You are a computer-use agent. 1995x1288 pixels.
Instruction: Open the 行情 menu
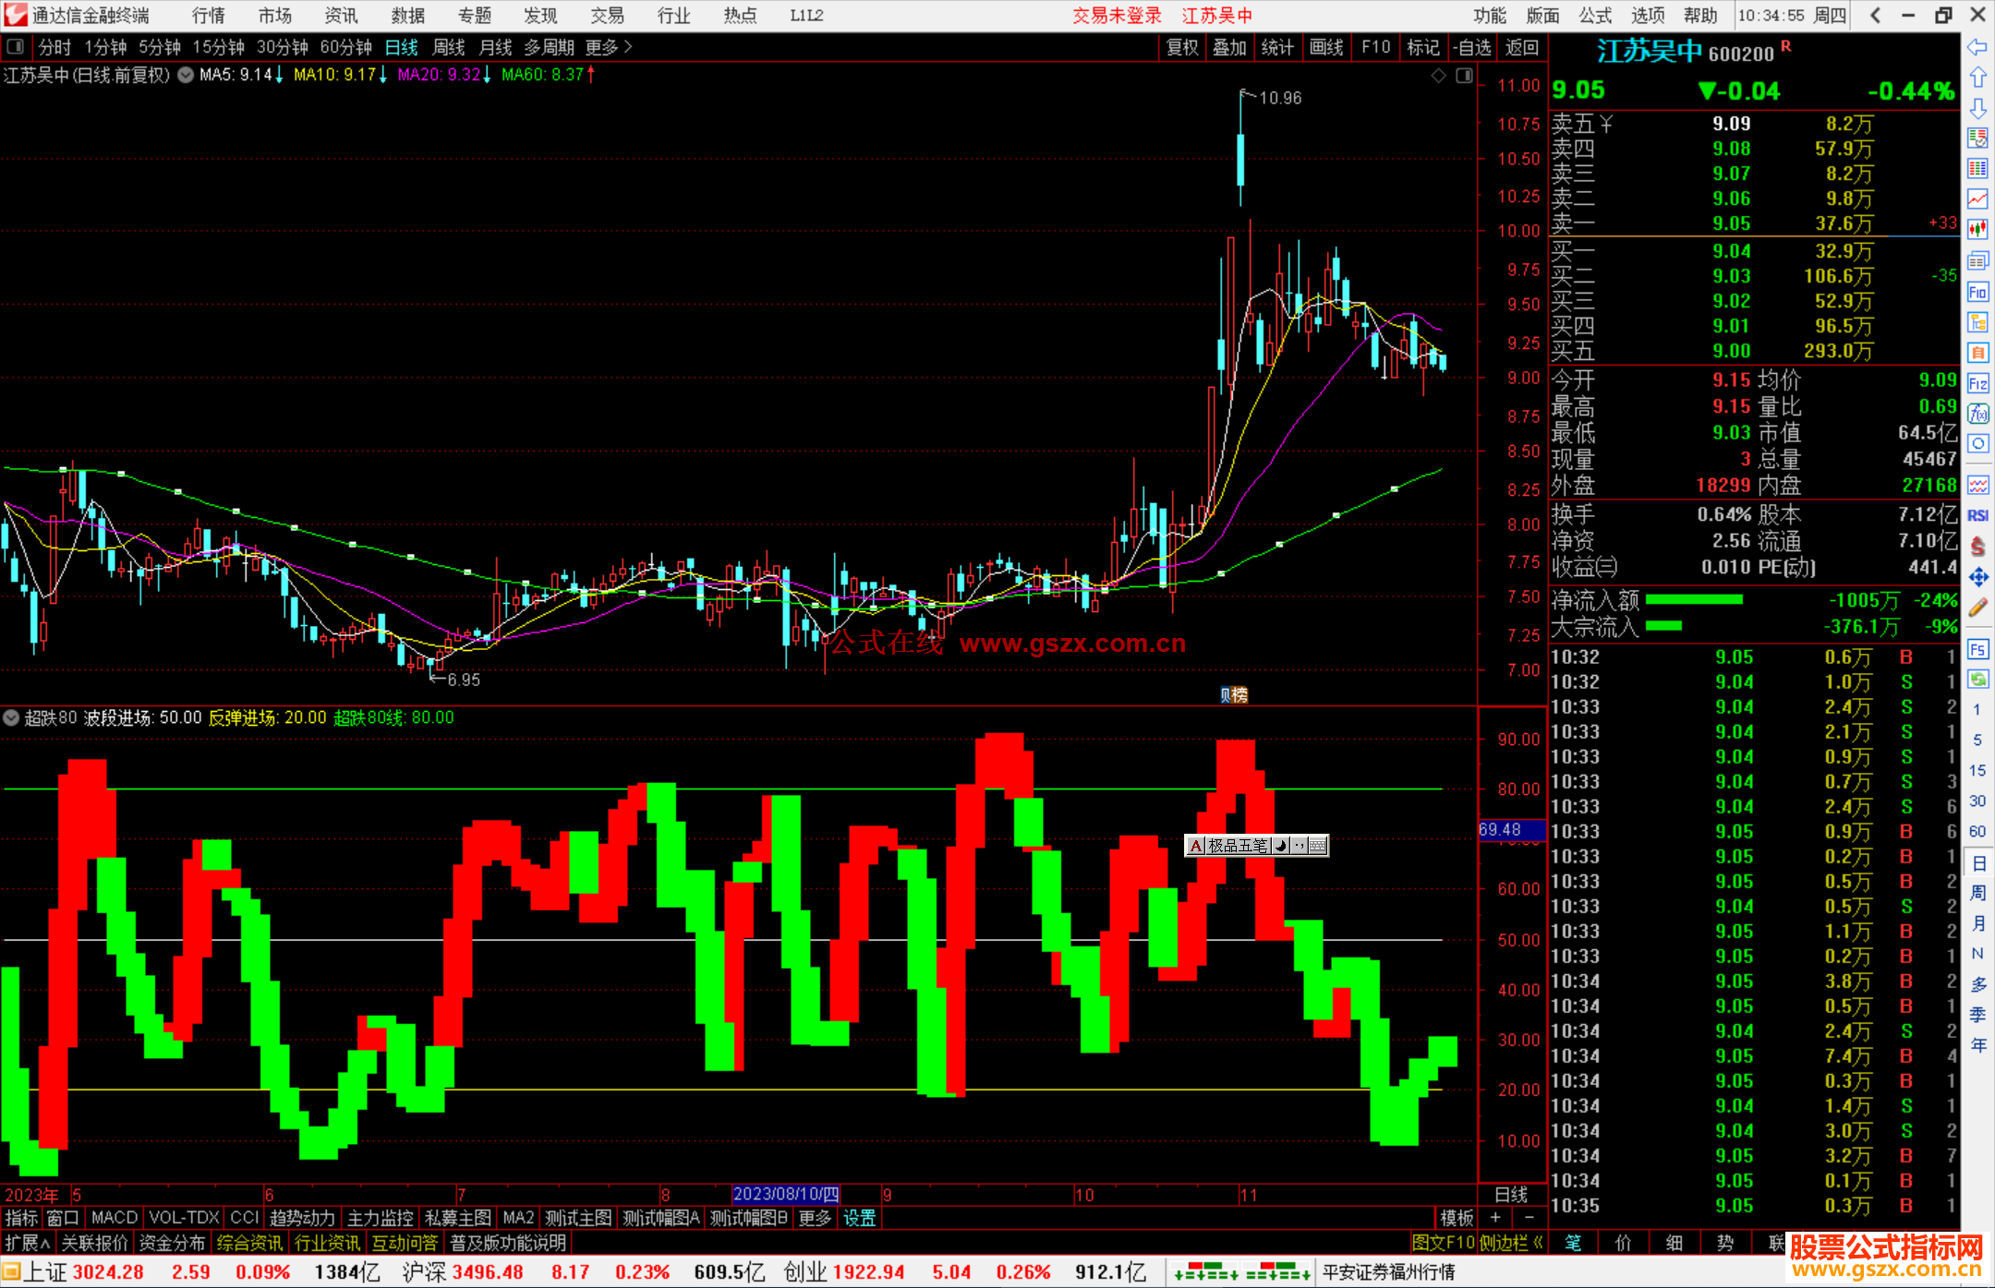pyautogui.click(x=208, y=15)
